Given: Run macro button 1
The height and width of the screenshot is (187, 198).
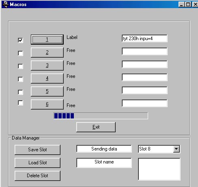Looking at the screenshot, I should point(47,39).
